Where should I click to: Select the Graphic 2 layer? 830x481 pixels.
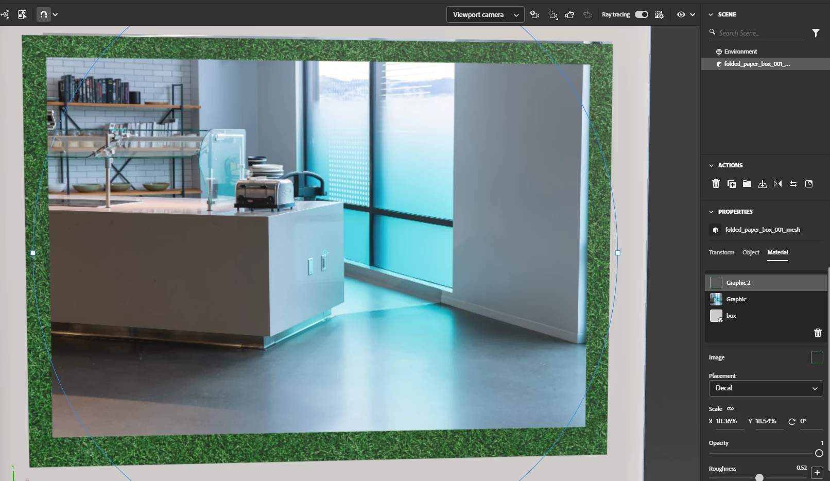(x=766, y=283)
